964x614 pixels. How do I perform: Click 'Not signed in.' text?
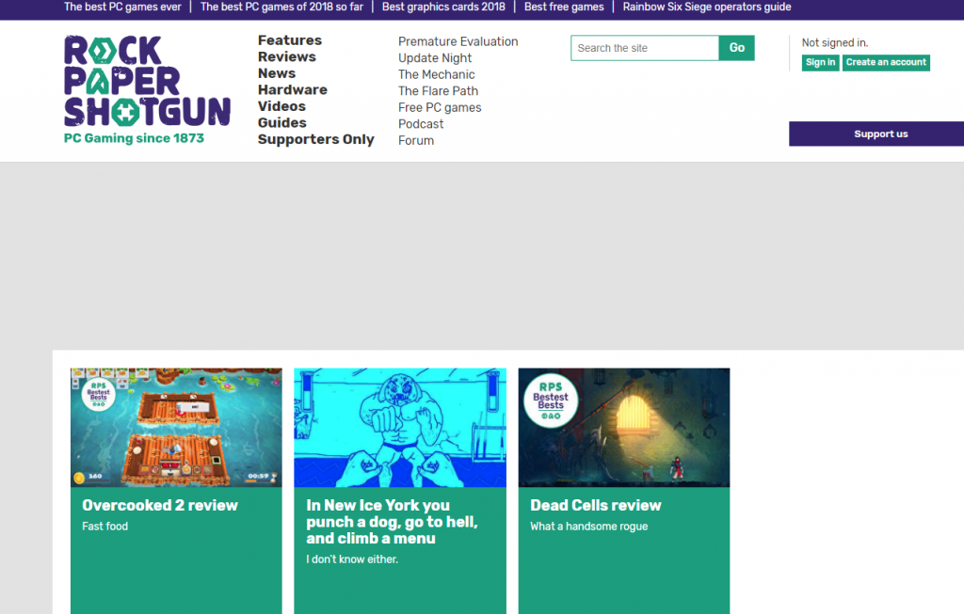pyautogui.click(x=835, y=43)
